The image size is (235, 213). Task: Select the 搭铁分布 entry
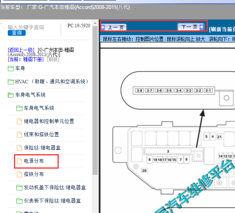[34, 174]
